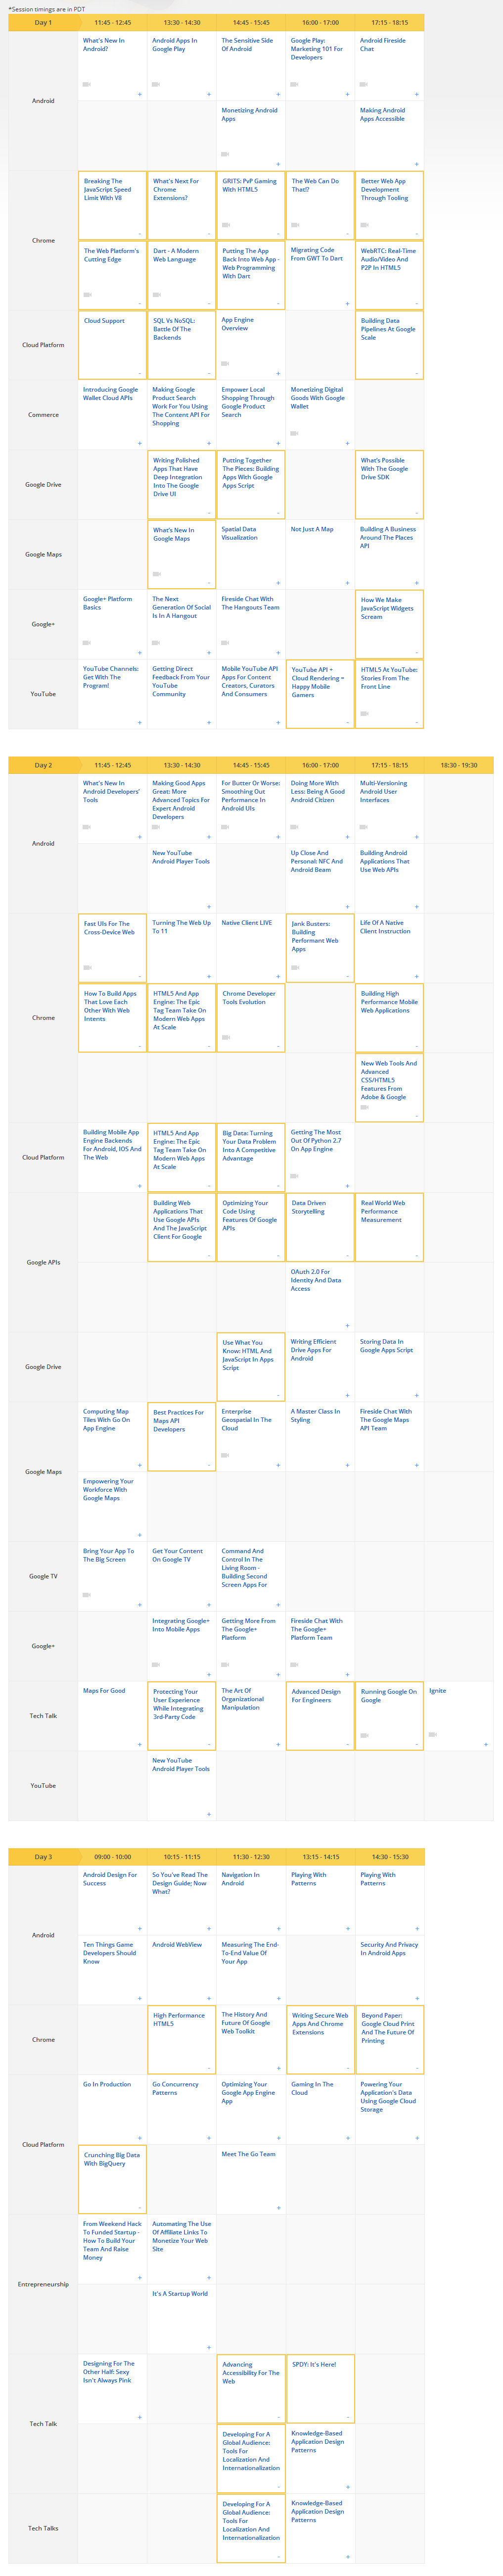Click video icon in Bring Your App To The Big Screen

(87, 1595)
